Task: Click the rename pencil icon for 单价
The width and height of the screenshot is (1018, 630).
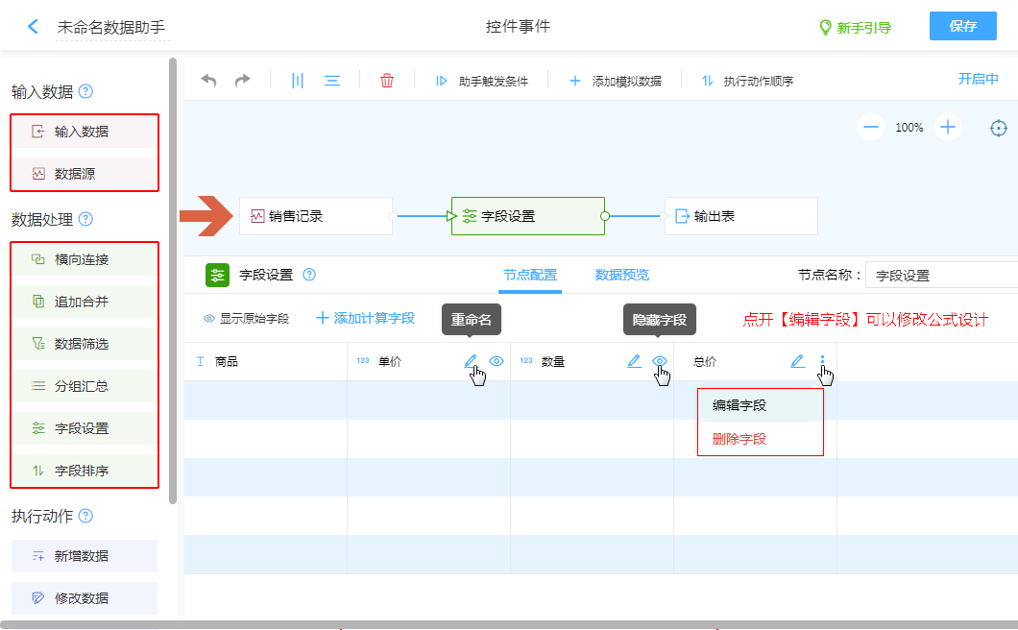Action: pos(471,361)
